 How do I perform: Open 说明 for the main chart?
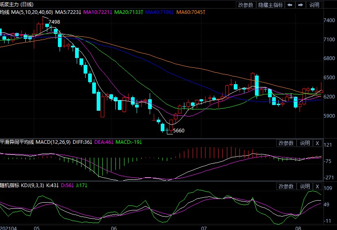(314, 5)
